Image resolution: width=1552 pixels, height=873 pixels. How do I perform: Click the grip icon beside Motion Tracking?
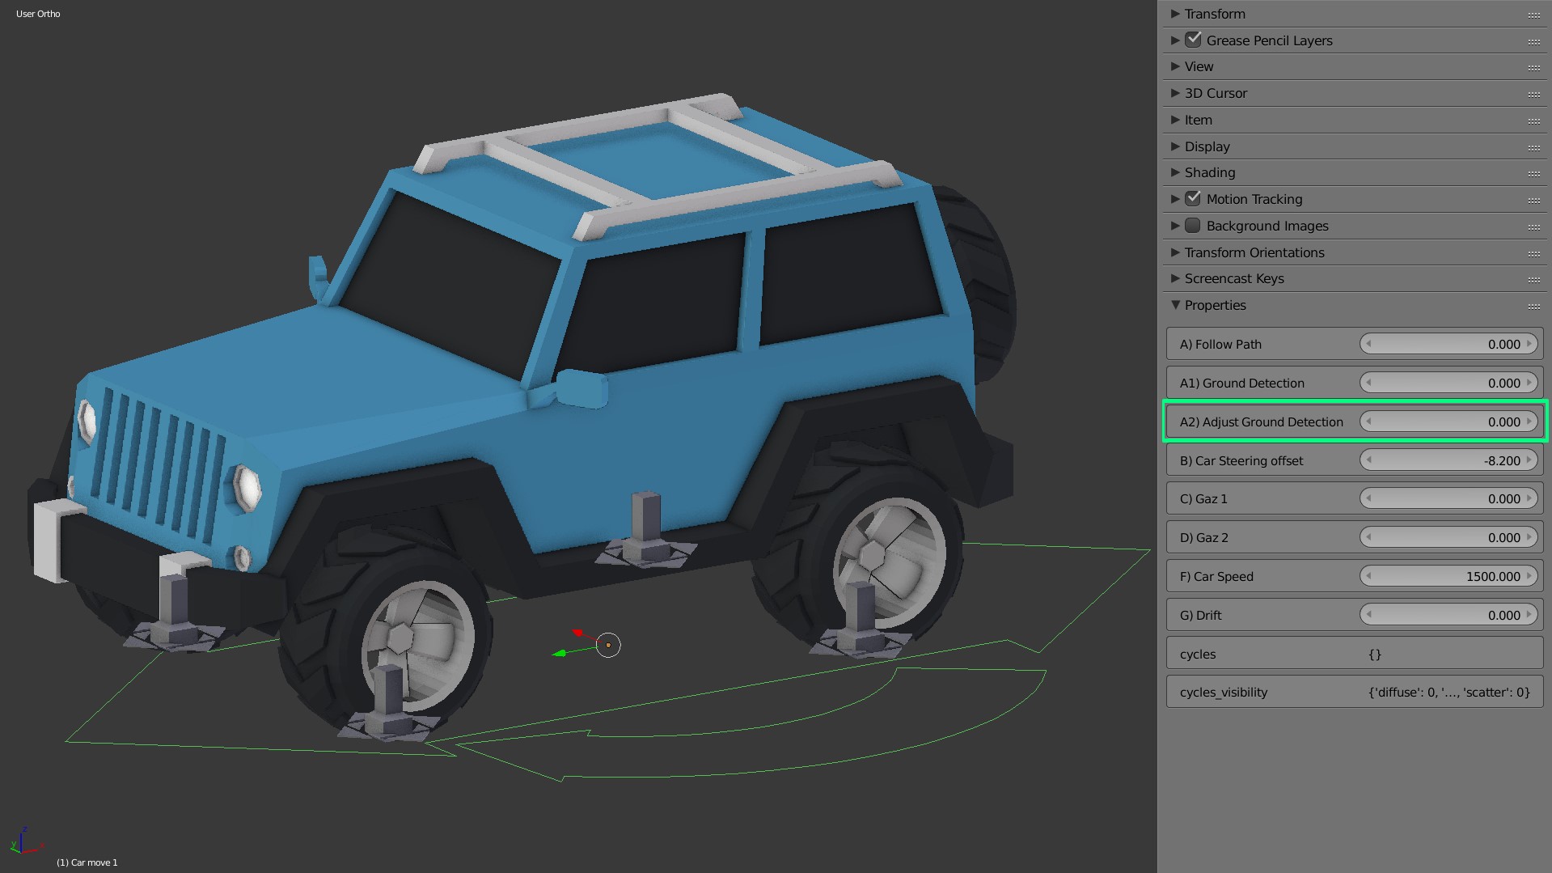(1534, 200)
